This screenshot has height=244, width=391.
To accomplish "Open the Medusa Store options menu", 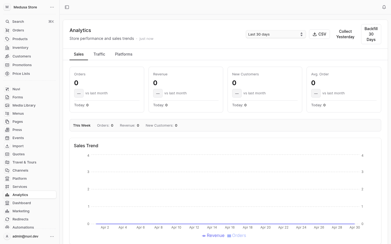I will click(52, 7).
